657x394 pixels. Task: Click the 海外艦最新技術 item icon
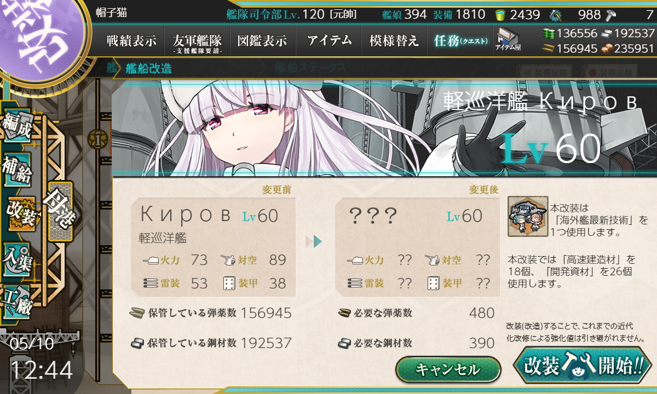coord(528,217)
